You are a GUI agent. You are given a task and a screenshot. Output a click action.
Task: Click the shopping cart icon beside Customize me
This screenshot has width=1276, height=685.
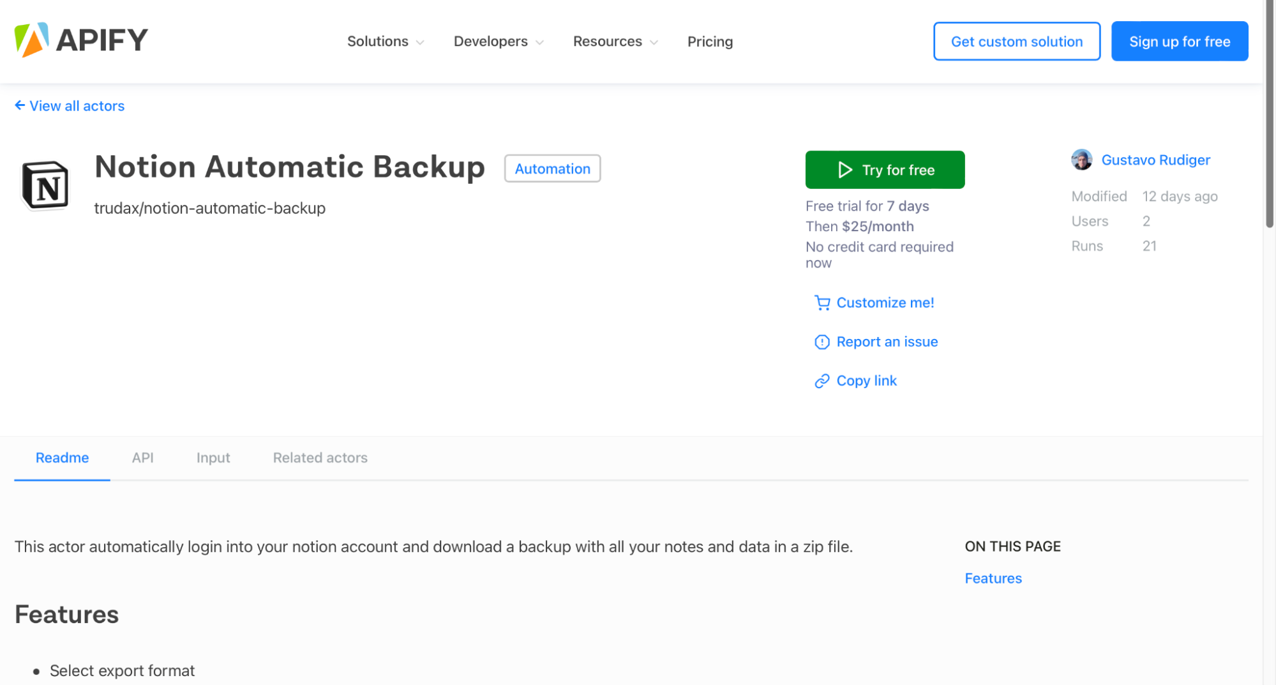pyautogui.click(x=822, y=302)
